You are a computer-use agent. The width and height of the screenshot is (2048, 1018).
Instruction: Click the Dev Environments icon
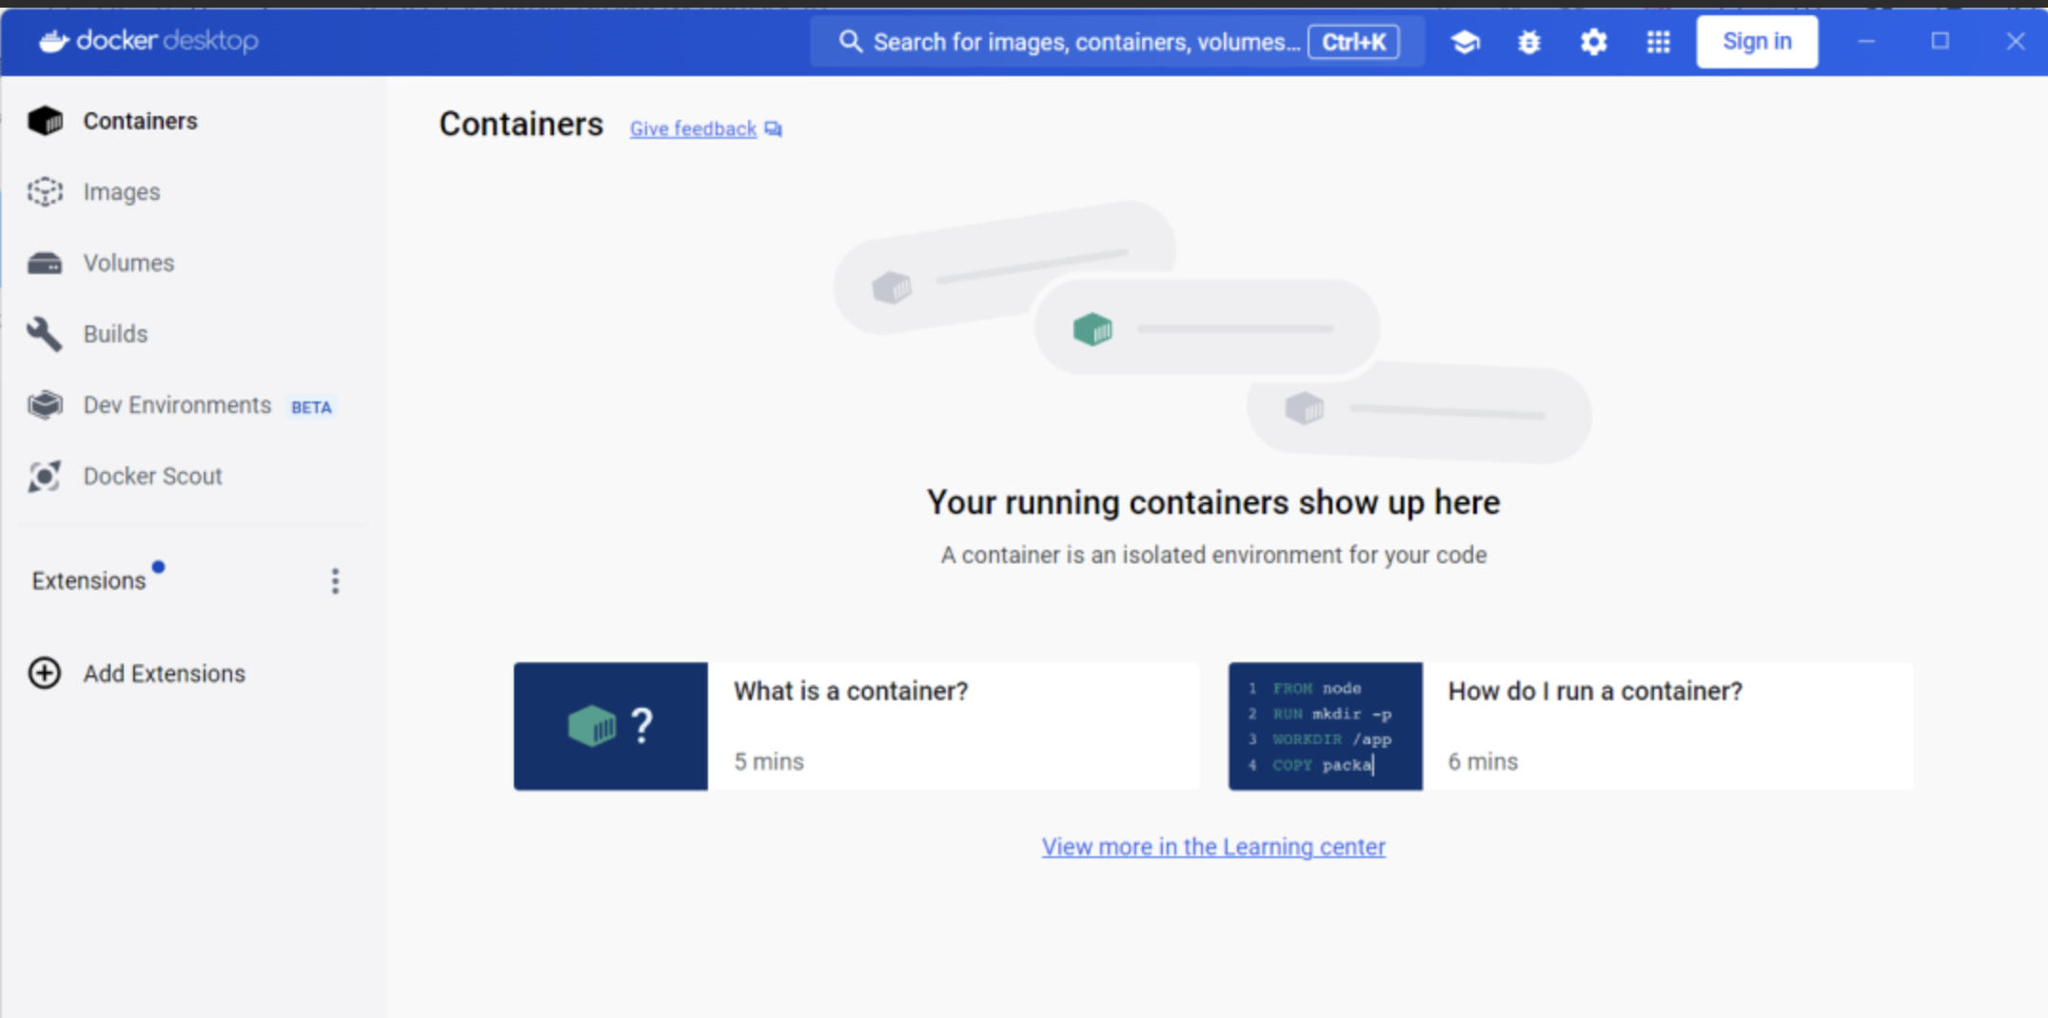tap(45, 405)
